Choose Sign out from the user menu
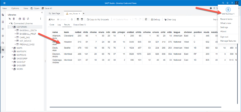Image resolution: width=241 pixels, height=112 pixels. (224, 37)
